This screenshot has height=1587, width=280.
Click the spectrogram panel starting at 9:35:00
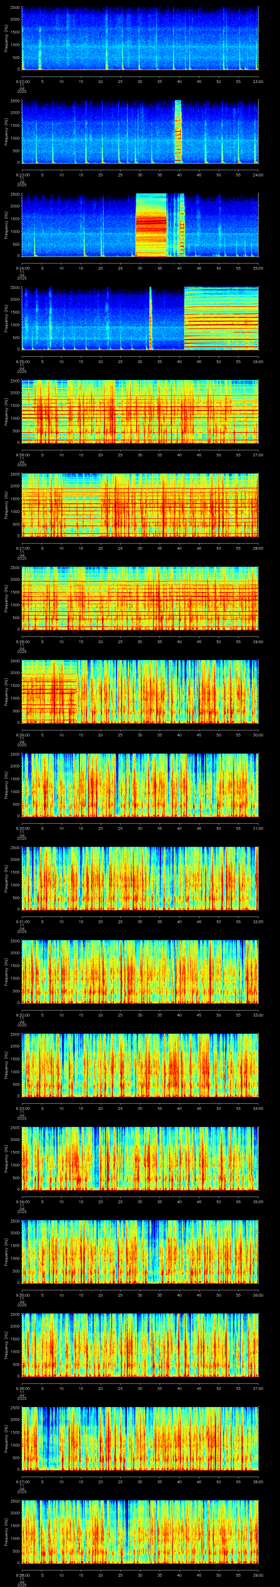[x=140, y=1252]
